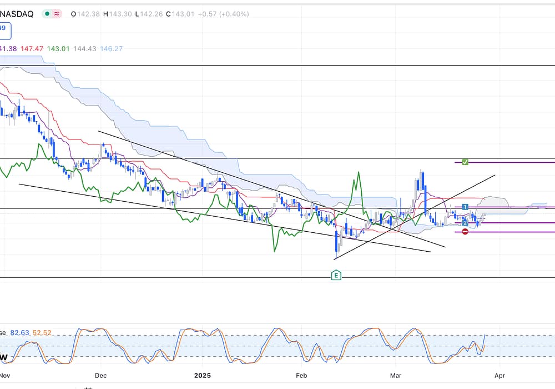Click the light blue indicator value 146.27
555x389 pixels.
click(x=111, y=49)
